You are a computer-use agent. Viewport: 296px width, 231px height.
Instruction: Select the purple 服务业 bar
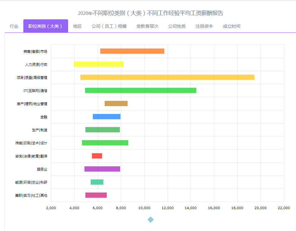tap(102, 169)
